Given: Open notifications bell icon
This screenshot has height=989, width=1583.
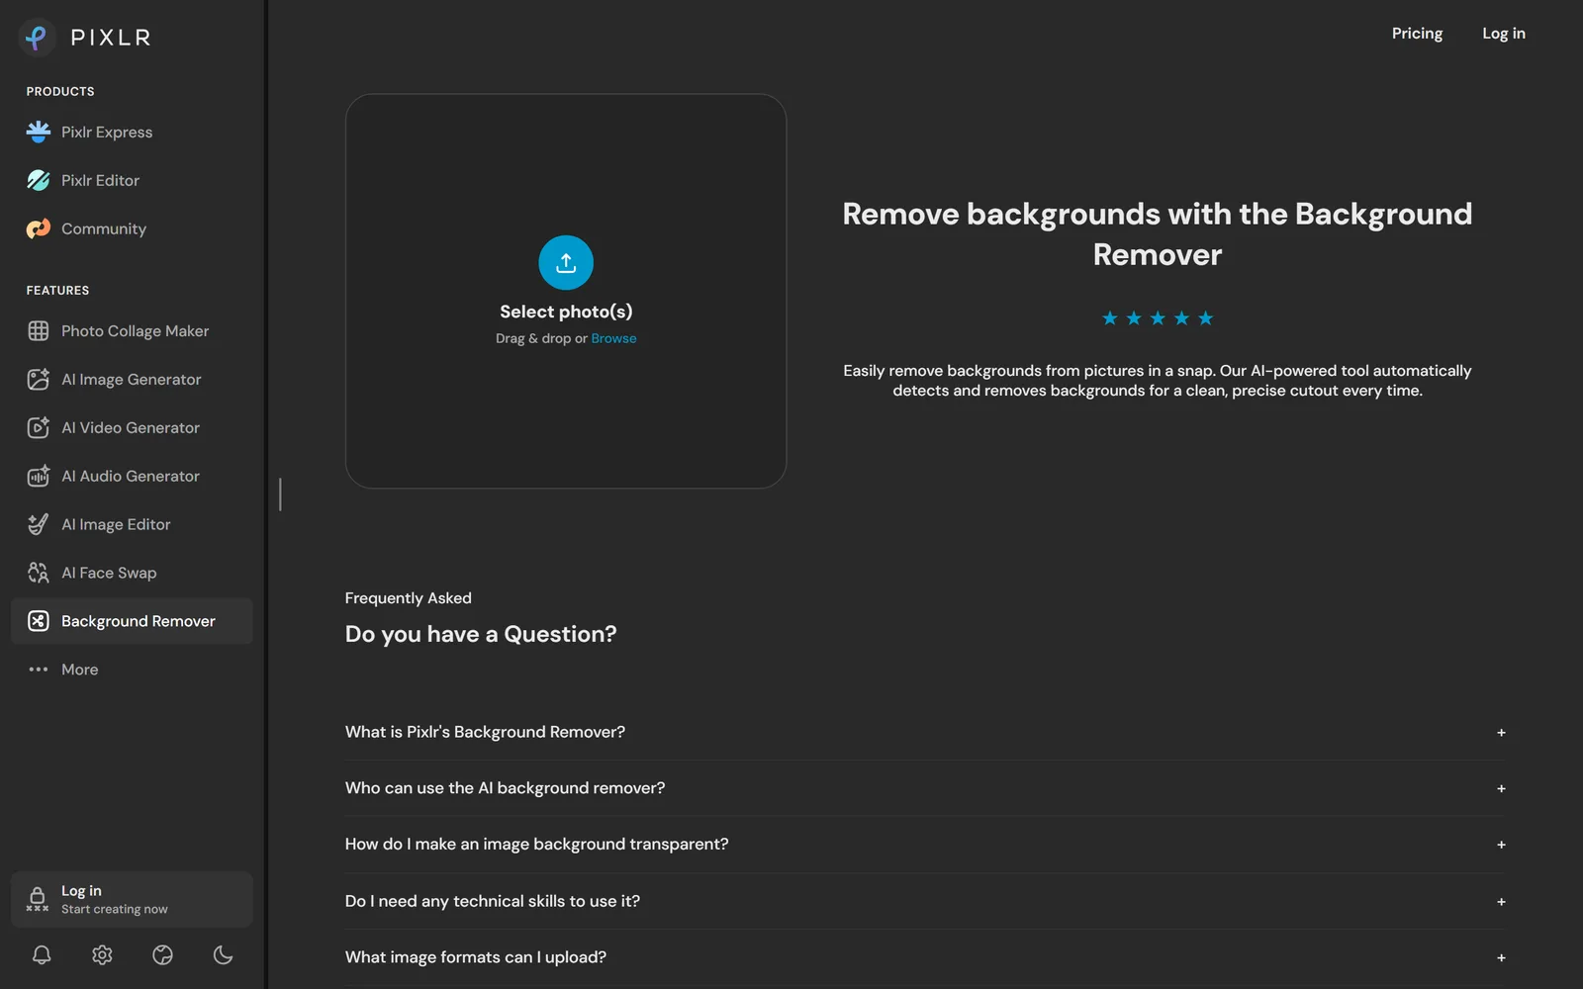Looking at the screenshot, I should (42, 954).
